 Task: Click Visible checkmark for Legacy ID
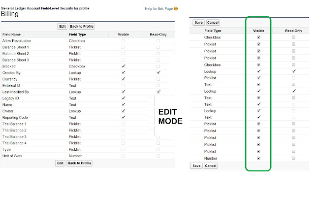click(124, 98)
